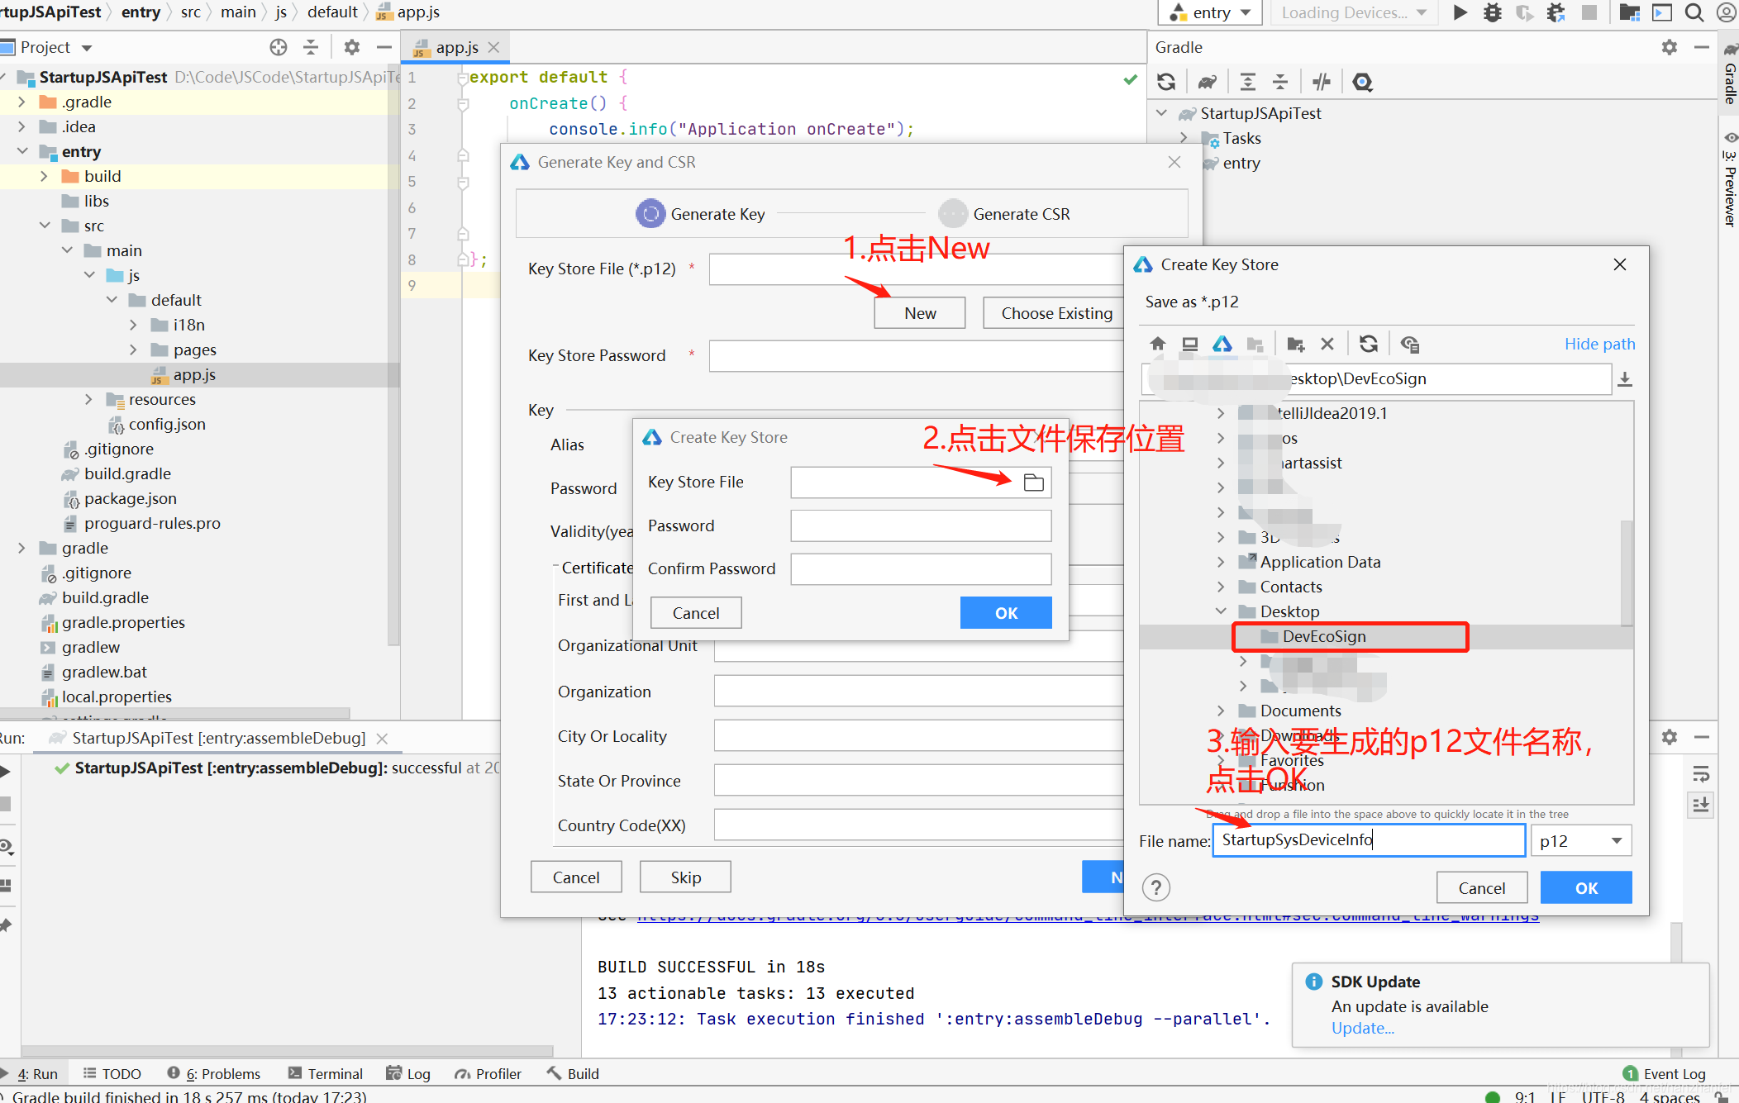The image size is (1739, 1103).
Task: Go to home directory in file chooser
Action: [1157, 345]
